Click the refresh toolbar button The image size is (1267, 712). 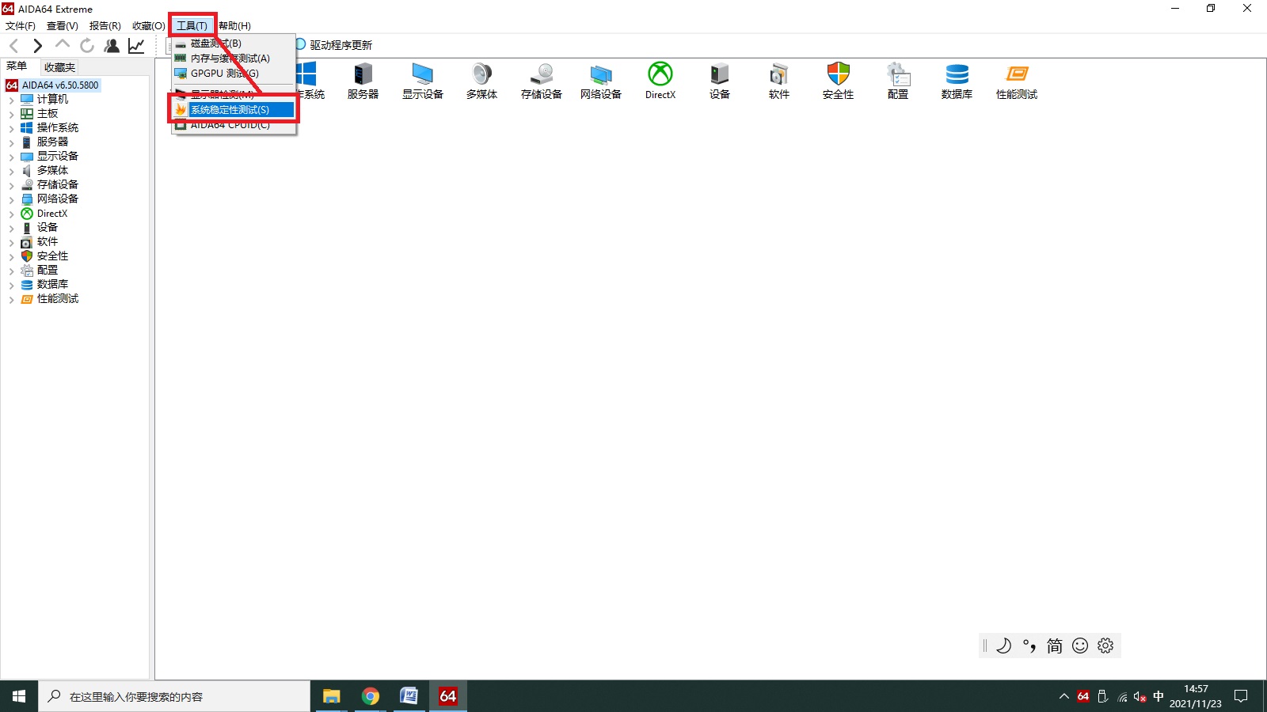tap(87, 46)
